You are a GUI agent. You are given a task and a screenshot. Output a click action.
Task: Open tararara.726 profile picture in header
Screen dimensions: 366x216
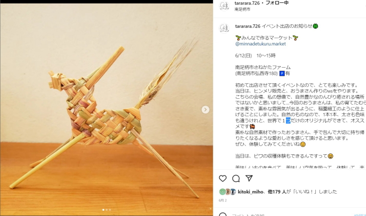(224, 6)
